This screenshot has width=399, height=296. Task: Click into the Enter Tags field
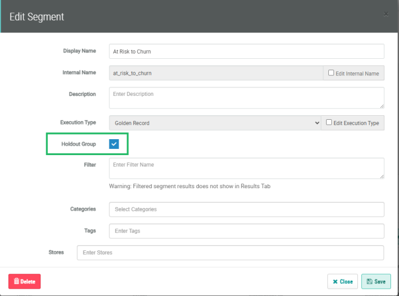246,231
